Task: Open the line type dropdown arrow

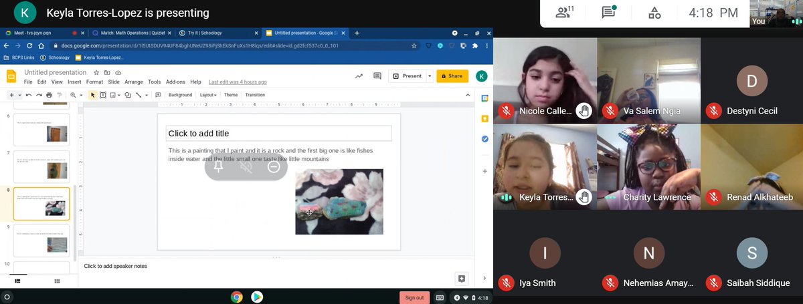Action: pyautogui.click(x=145, y=95)
